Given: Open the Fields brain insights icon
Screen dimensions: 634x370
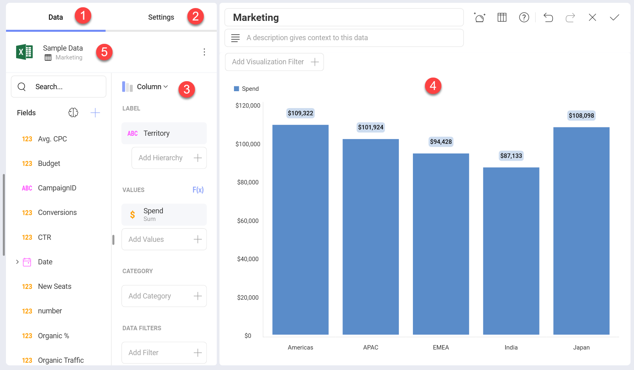Looking at the screenshot, I should pos(73,113).
